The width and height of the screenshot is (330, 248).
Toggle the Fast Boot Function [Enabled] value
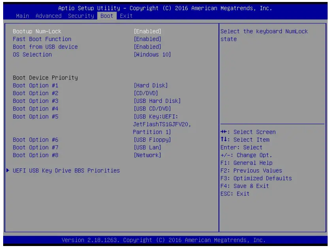pyautogui.click(x=147, y=39)
